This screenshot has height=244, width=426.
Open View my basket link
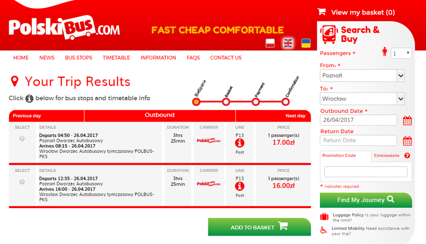coord(363,12)
